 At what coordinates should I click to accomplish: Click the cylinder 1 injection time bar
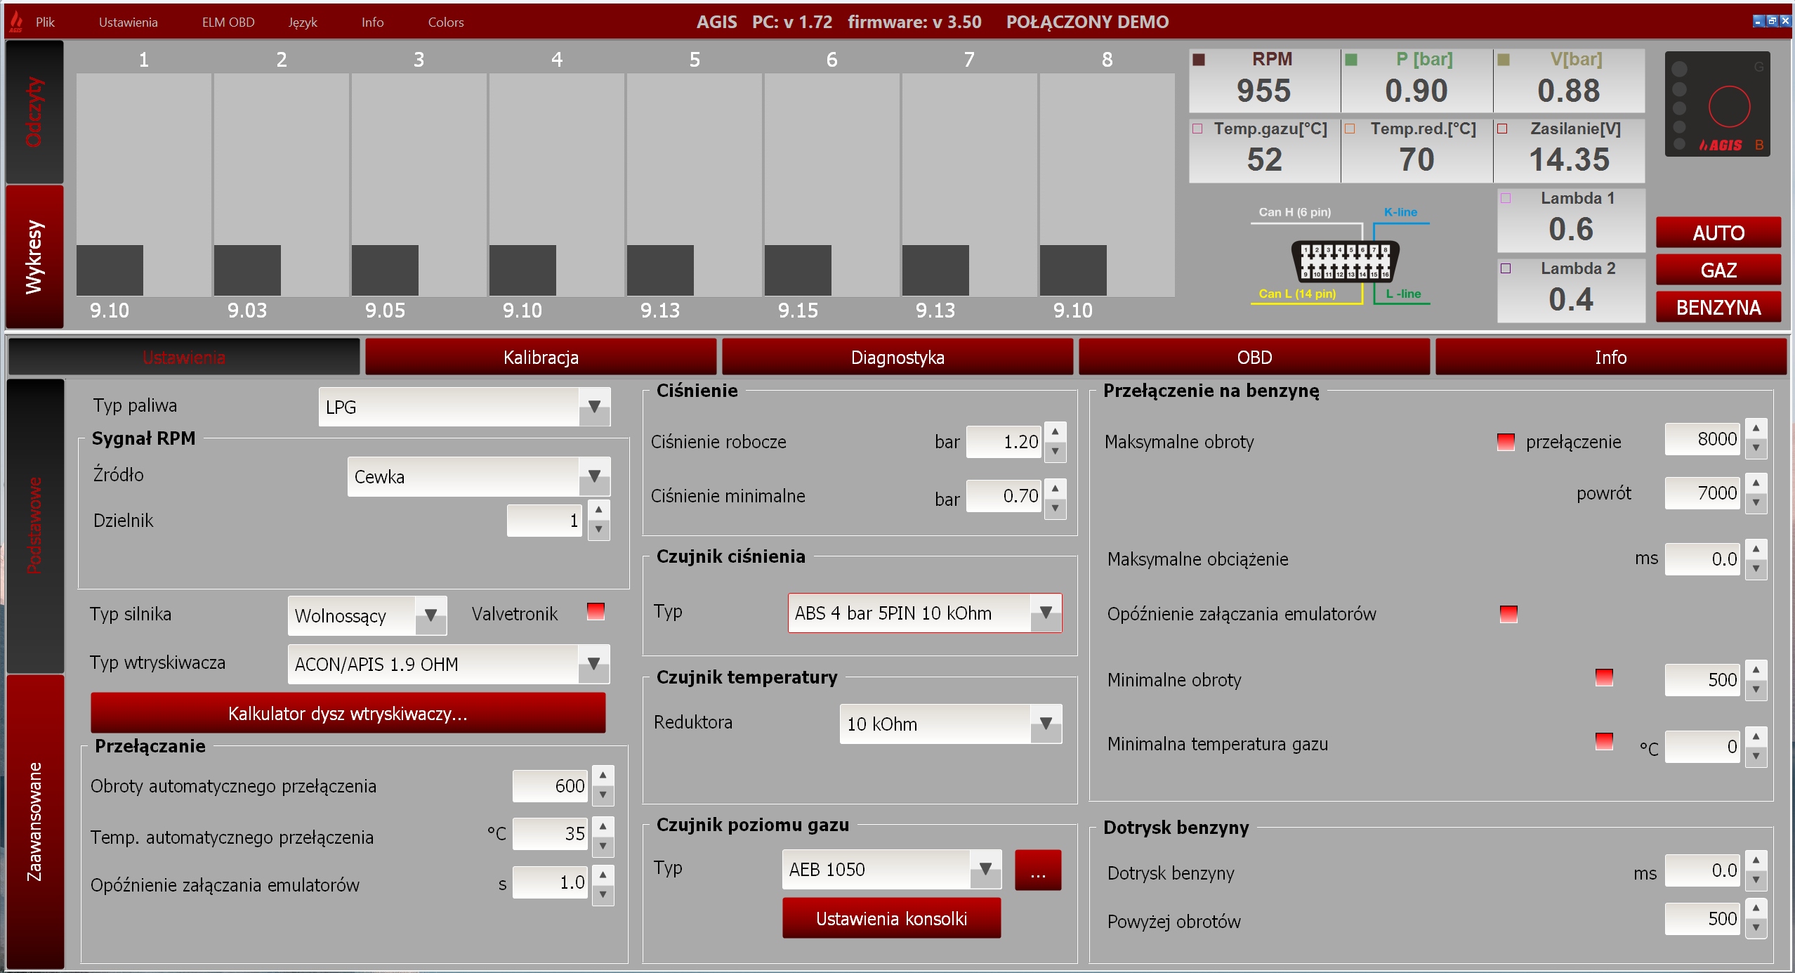pos(110,270)
